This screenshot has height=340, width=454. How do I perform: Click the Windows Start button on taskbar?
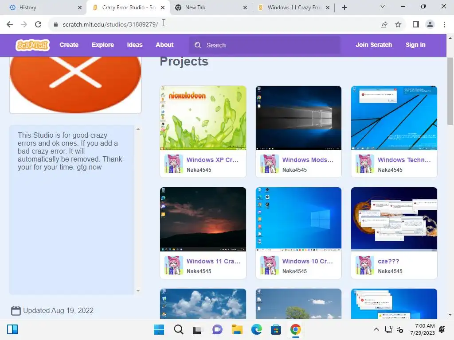pos(159,329)
